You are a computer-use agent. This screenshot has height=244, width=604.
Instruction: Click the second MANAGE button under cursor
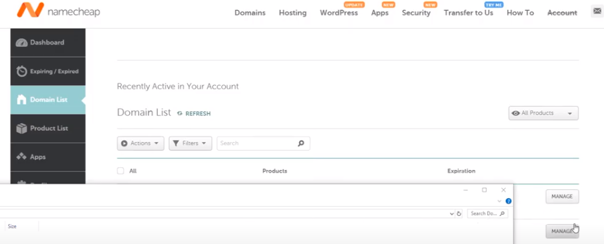click(x=562, y=231)
